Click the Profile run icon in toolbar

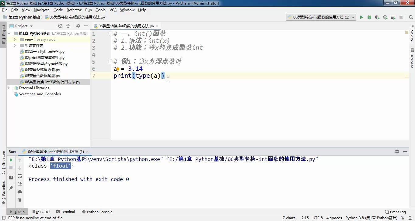pos(385,17)
